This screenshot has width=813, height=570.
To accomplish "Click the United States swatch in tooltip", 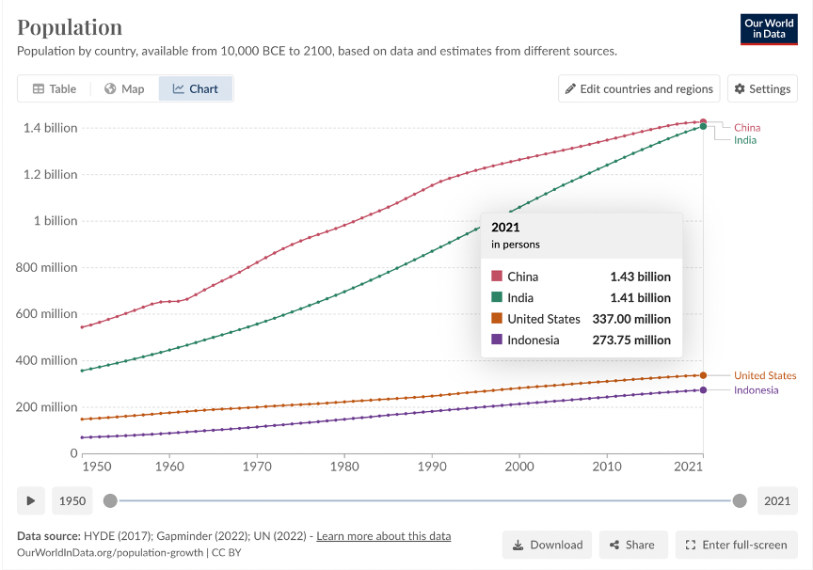I will tap(497, 318).
